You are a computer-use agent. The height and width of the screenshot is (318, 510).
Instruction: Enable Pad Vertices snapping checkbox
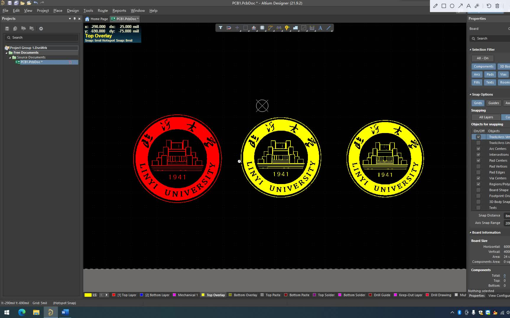pos(478,166)
